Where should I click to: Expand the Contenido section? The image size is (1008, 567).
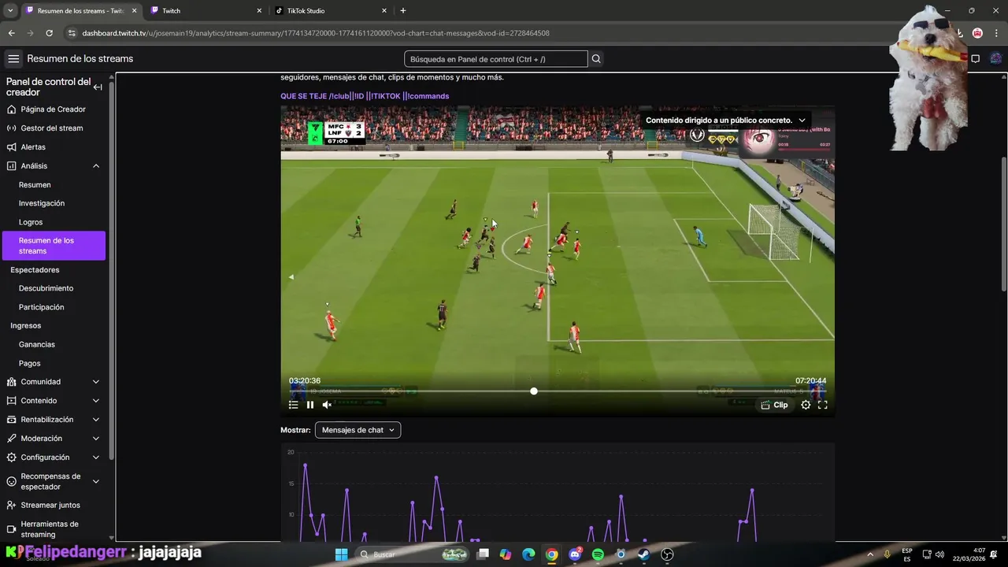point(96,401)
